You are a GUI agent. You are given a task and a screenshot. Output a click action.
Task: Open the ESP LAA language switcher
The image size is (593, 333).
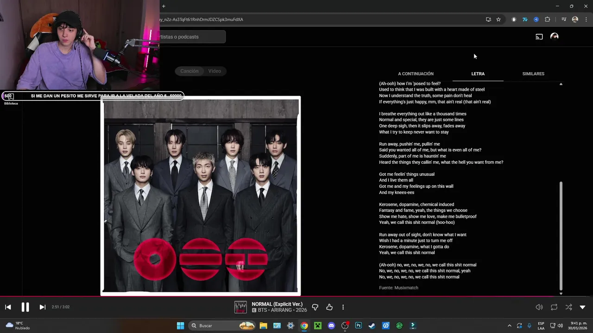point(541,326)
